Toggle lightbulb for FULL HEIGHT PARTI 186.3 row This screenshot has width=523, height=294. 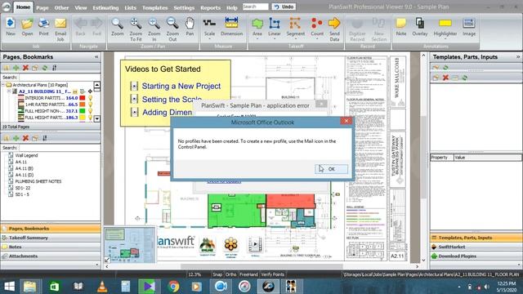(90, 118)
